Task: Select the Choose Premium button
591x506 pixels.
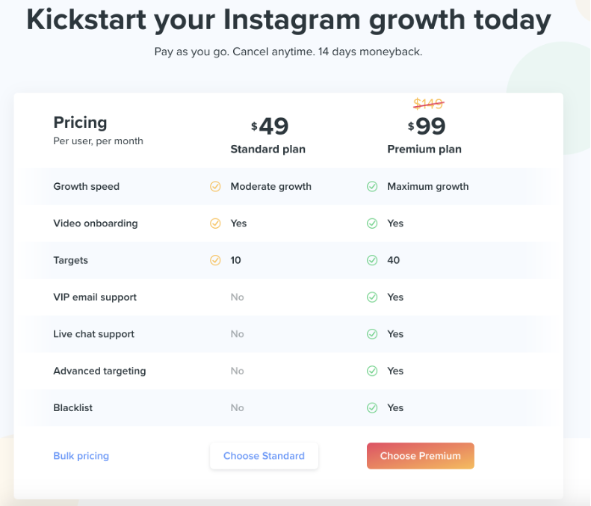Action: click(420, 456)
